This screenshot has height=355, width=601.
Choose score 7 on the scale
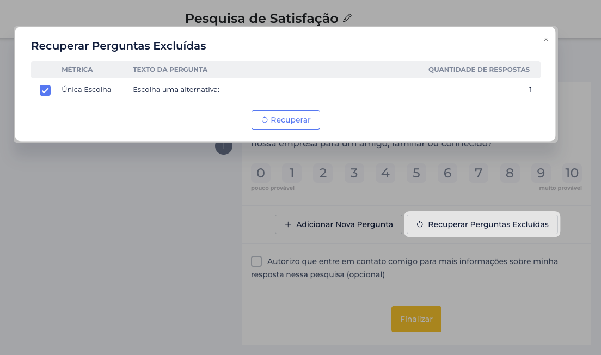pos(479,173)
